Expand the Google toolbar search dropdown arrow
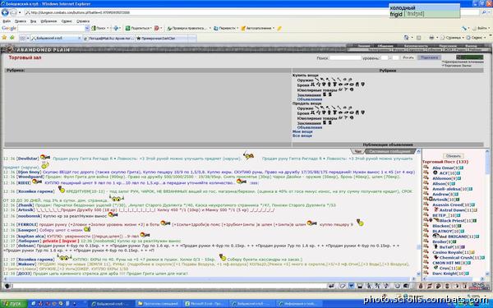493x308 pixels. point(87,28)
